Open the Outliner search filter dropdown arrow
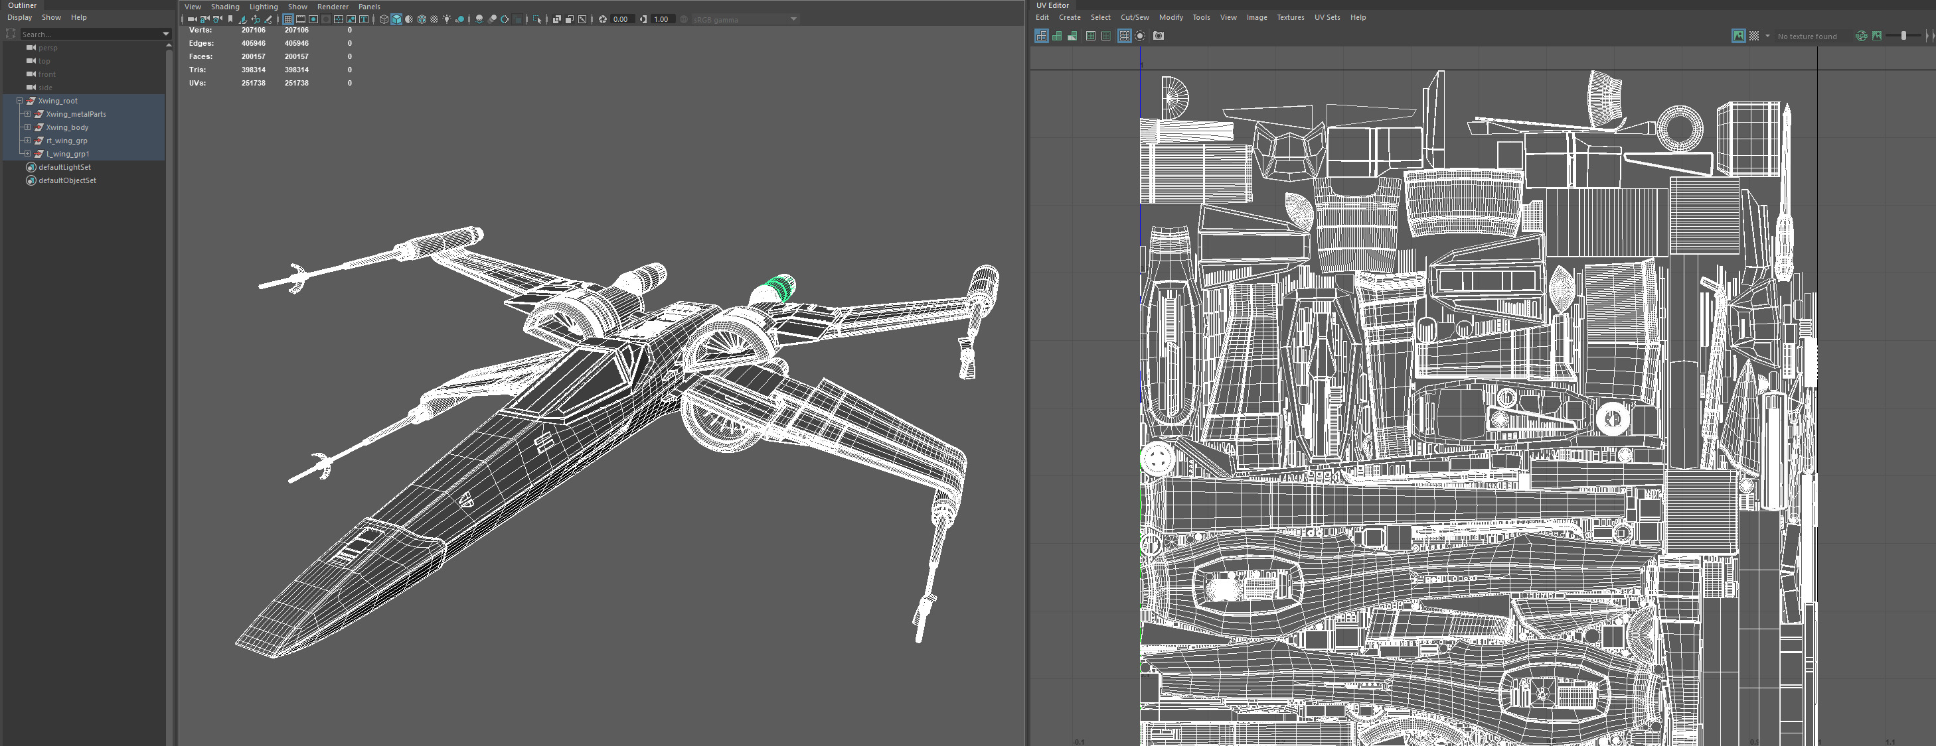Viewport: 1936px width, 746px height. coord(166,34)
